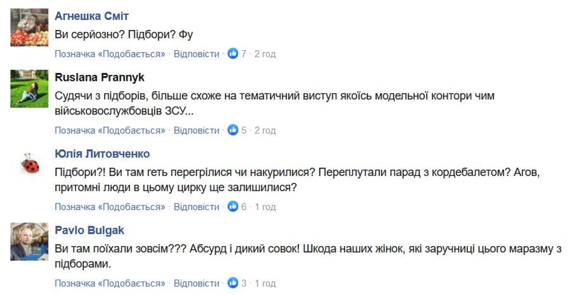Like Агнешка Сміт's comment via «Подобається»
579x295 pixels.
click(x=110, y=54)
